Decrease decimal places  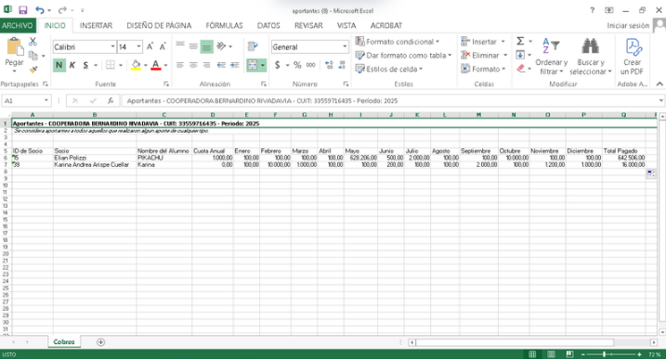tap(343, 65)
